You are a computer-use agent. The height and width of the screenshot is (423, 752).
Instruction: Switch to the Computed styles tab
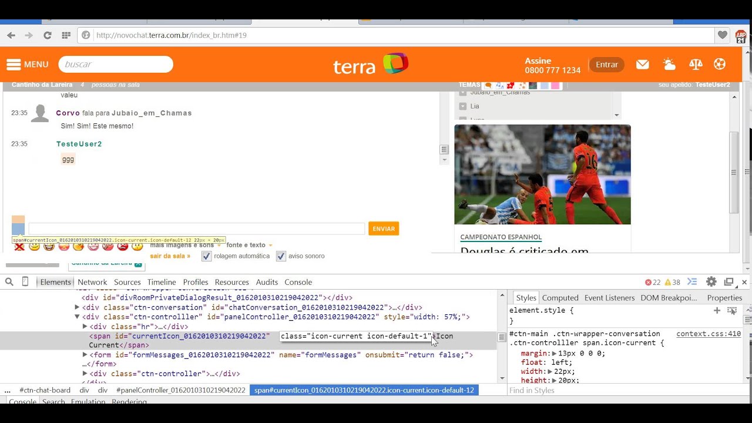click(560, 298)
